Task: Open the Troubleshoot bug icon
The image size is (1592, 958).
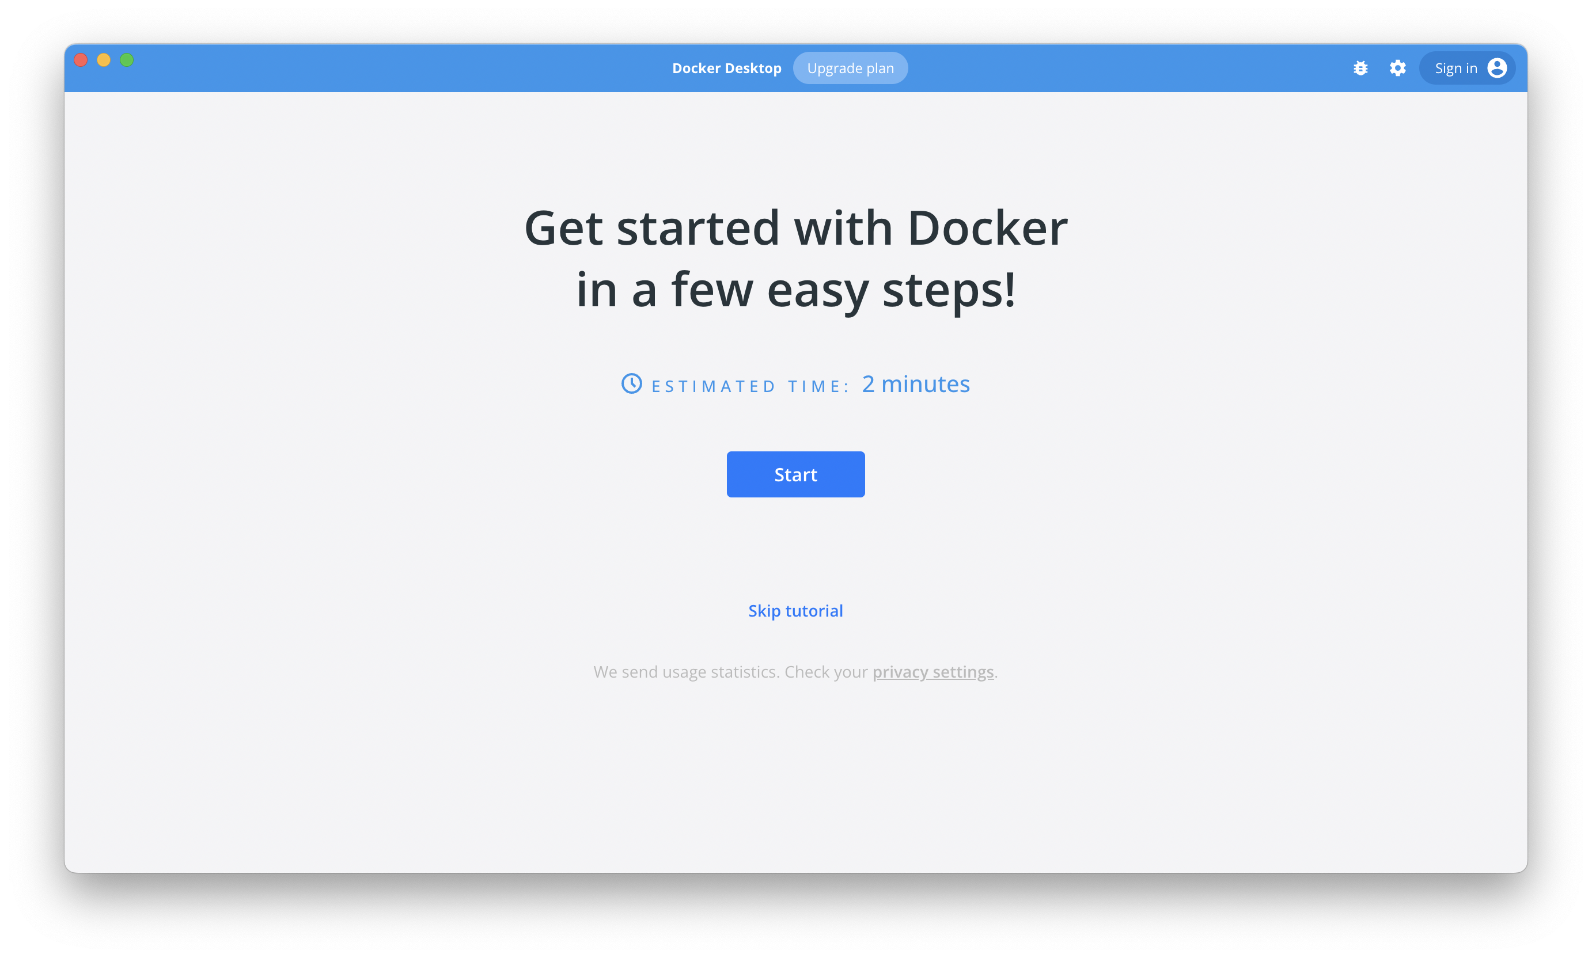Action: [1360, 68]
